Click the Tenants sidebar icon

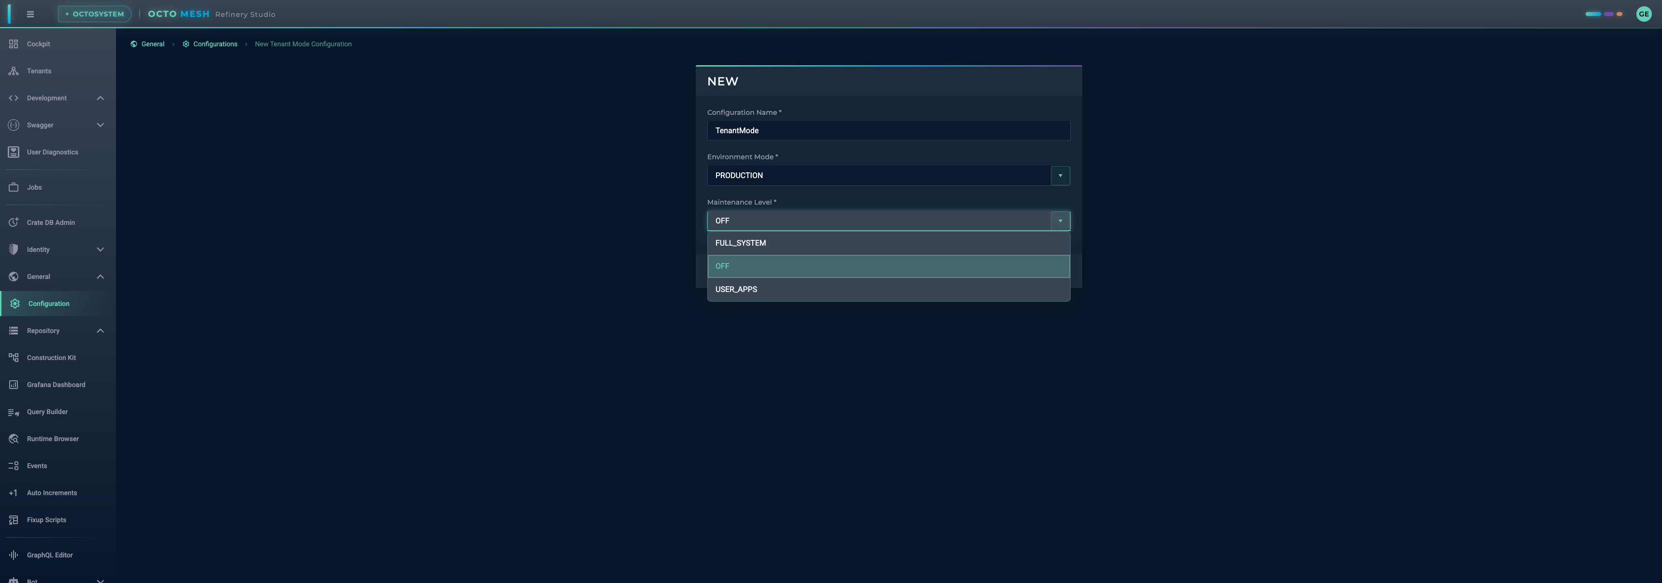pyautogui.click(x=14, y=71)
